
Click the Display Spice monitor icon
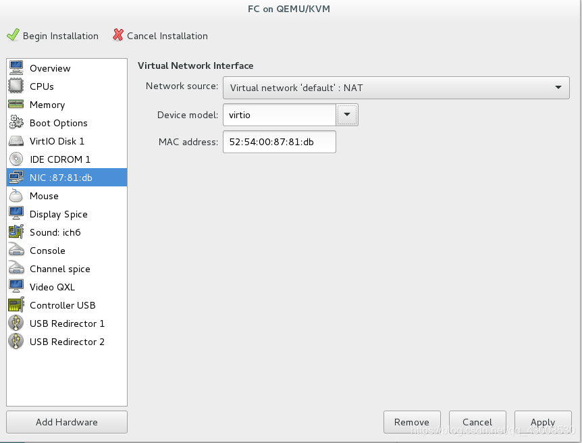pos(16,213)
